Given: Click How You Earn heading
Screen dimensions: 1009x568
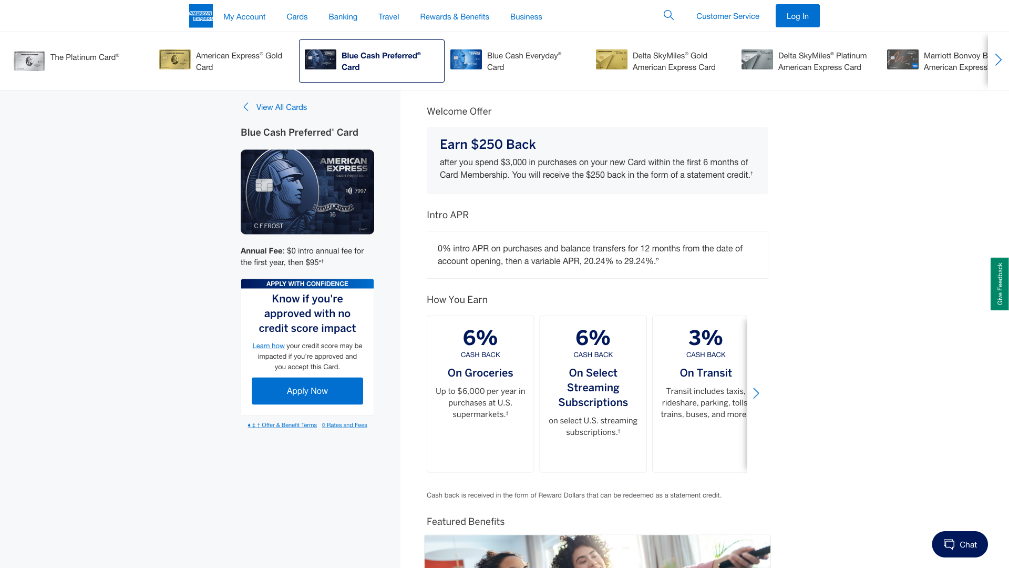Looking at the screenshot, I should (457, 300).
